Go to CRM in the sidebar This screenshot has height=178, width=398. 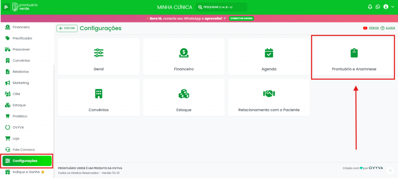(16, 94)
